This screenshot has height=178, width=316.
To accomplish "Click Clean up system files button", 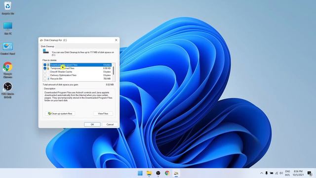I will [x=60, y=114].
